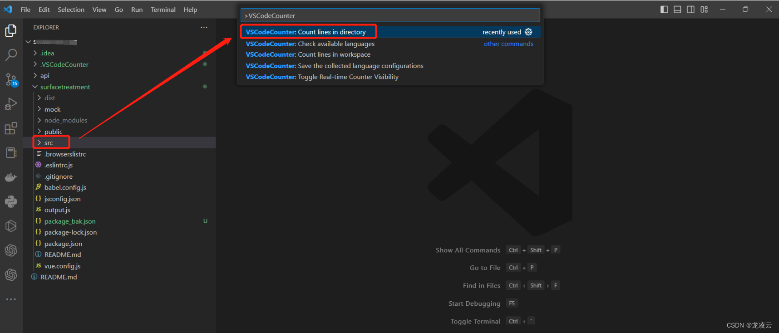Open the Docker view in activity bar
Viewport: 779px width, 333px height.
click(x=11, y=177)
